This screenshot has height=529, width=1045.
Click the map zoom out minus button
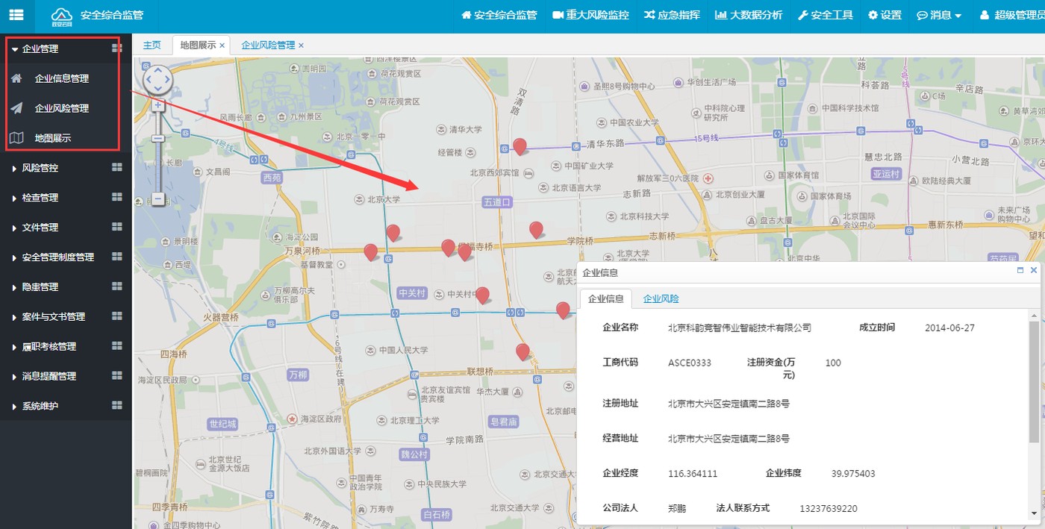[158, 199]
